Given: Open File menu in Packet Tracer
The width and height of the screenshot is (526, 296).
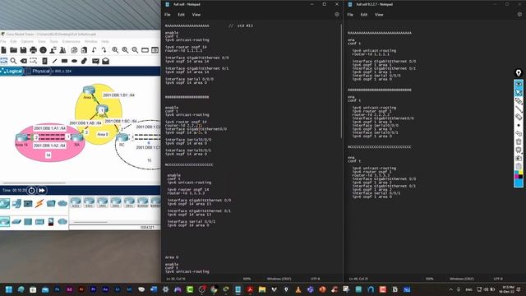Looking at the screenshot, I should pos(3,41).
